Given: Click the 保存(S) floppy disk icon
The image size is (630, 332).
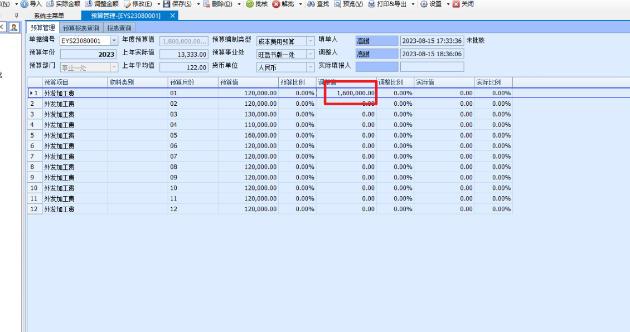Looking at the screenshot, I should [167, 4].
